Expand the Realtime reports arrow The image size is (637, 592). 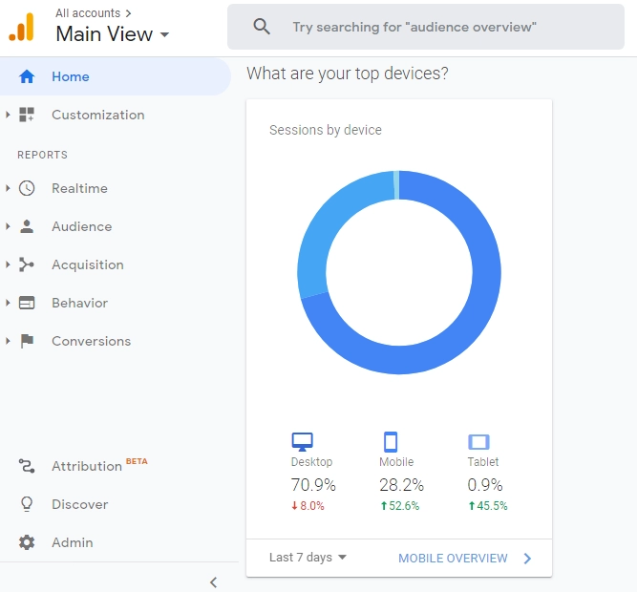8,188
